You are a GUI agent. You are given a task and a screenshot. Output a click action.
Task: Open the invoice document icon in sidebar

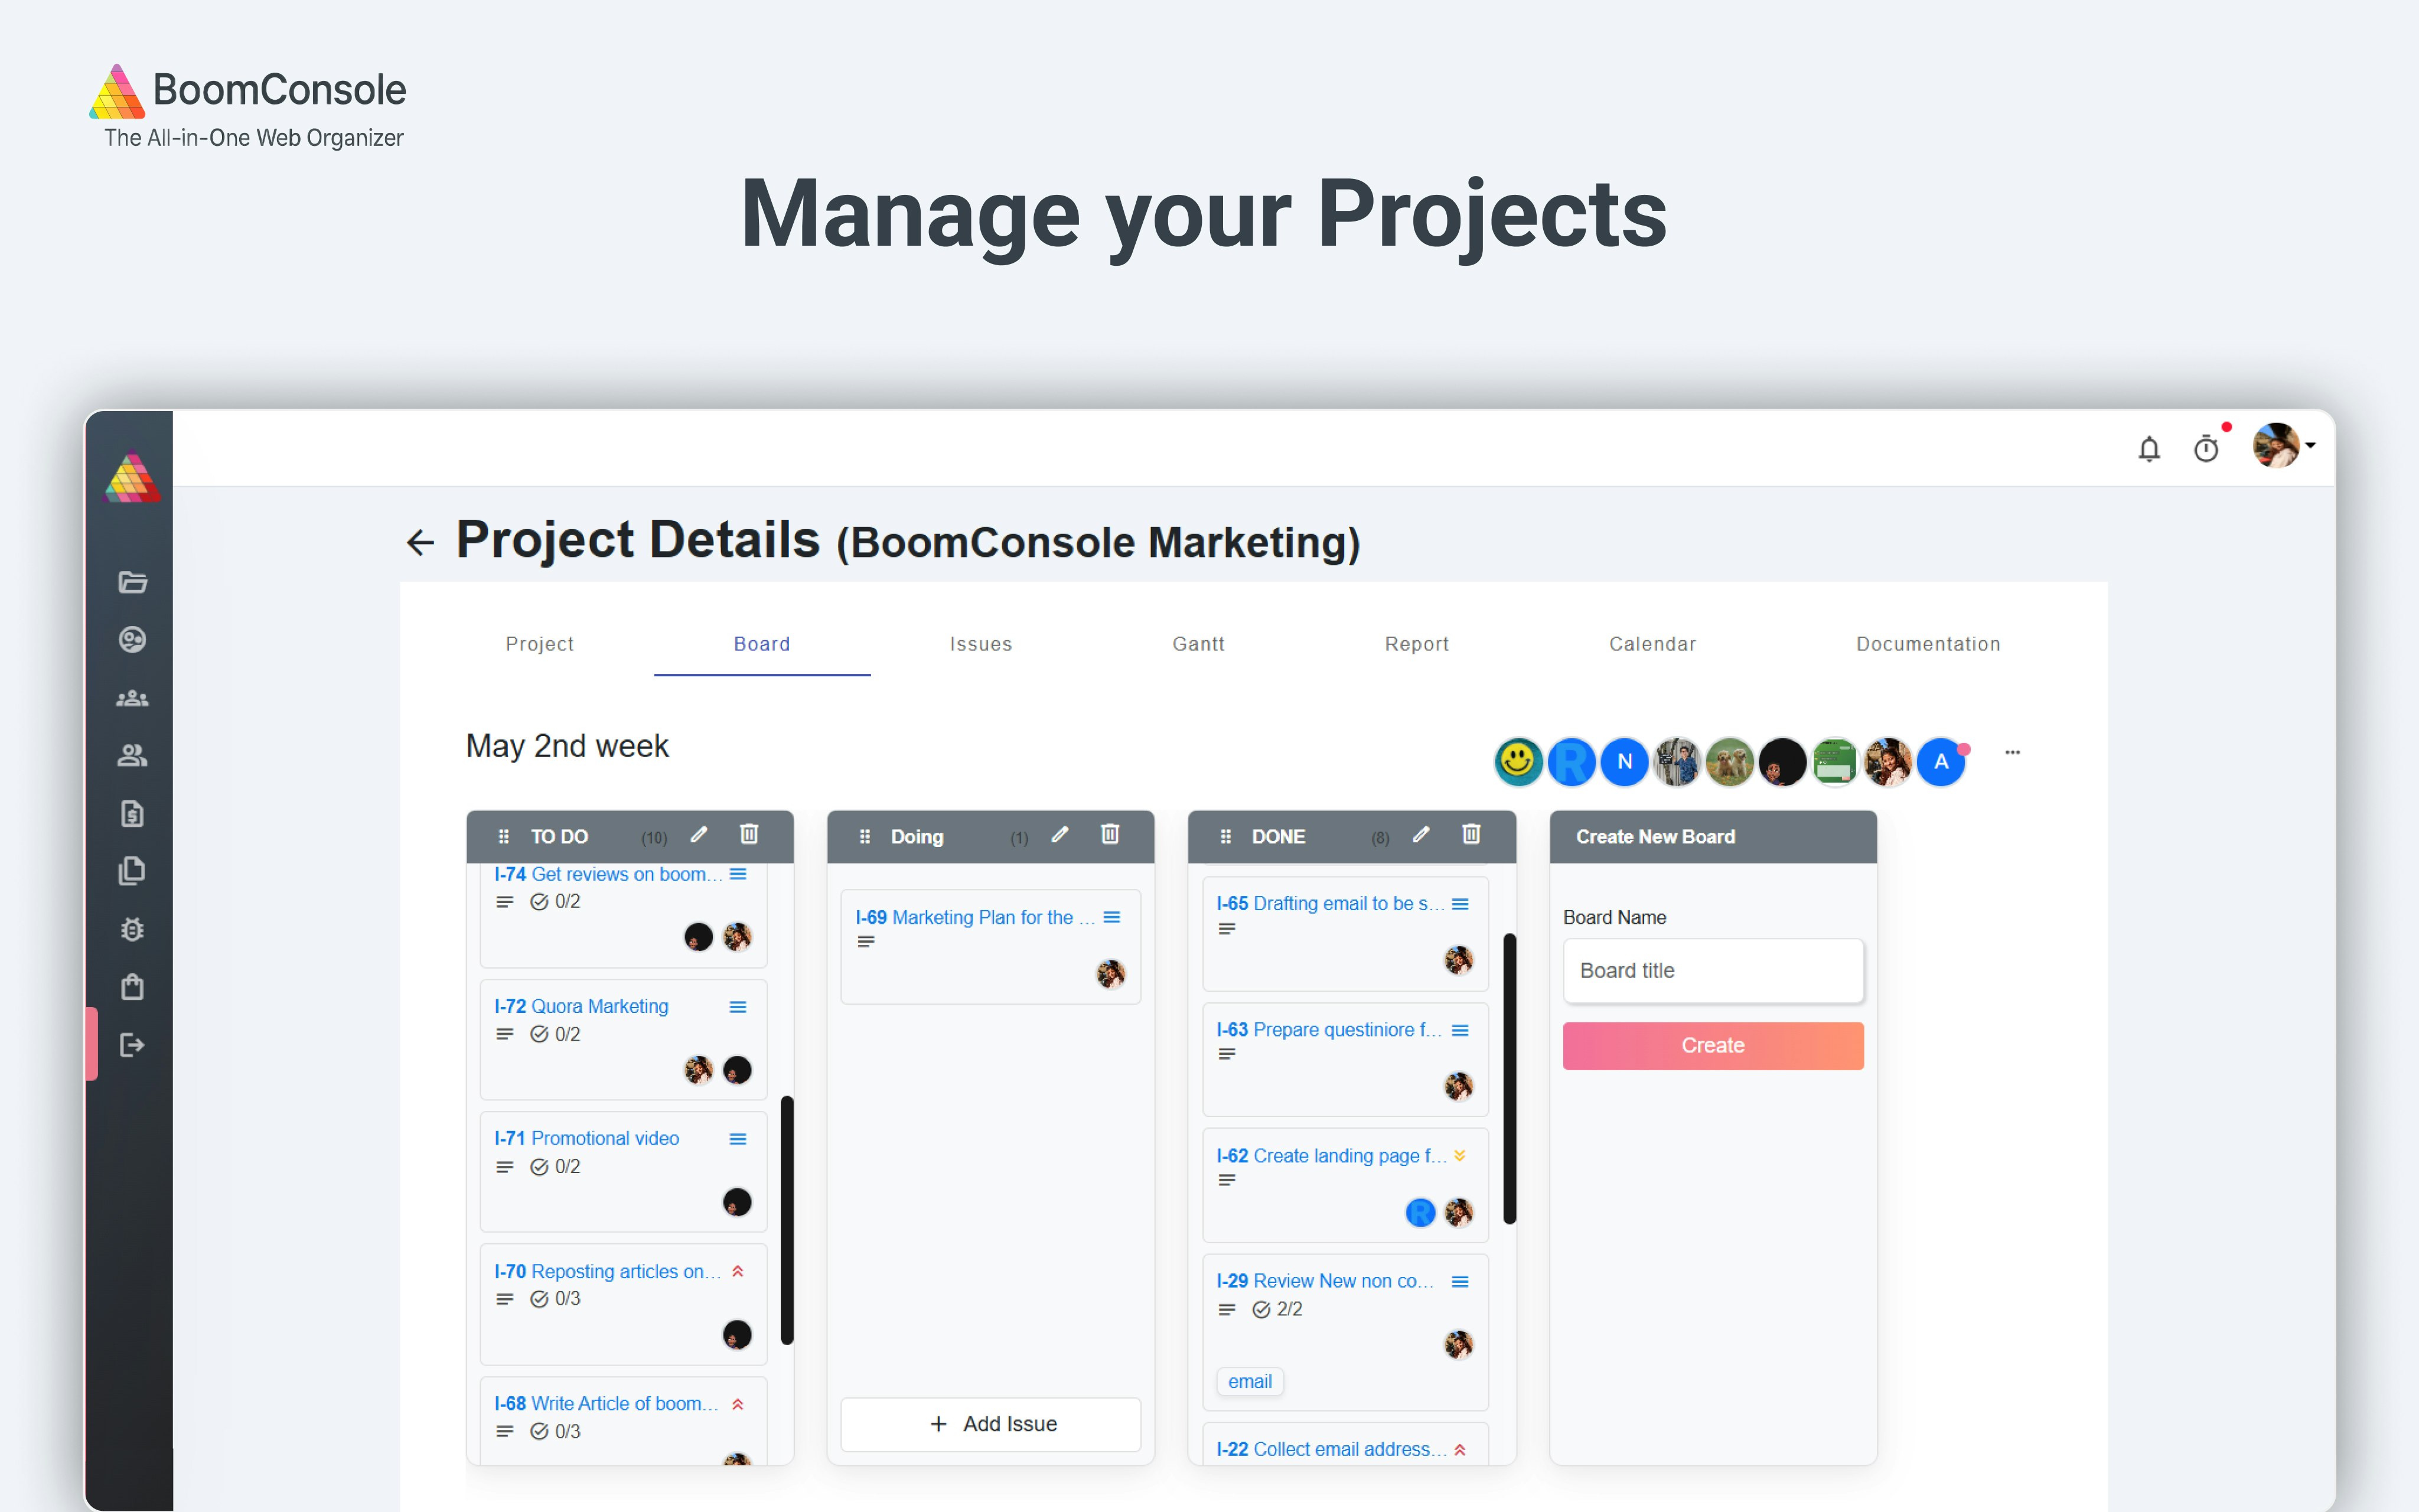[132, 814]
